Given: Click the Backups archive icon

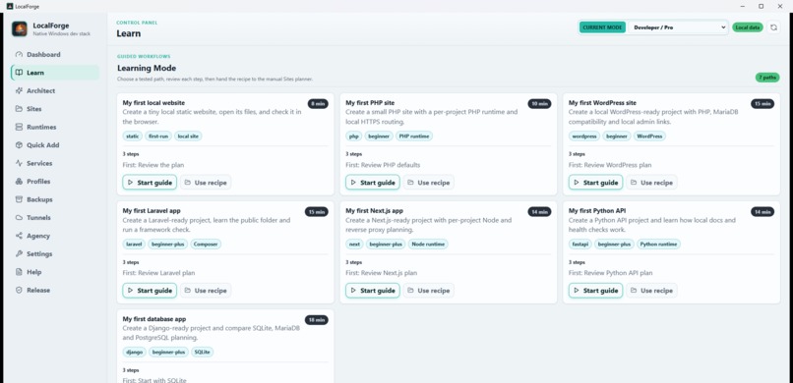Looking at the screenshot, I should click(20, 199).
